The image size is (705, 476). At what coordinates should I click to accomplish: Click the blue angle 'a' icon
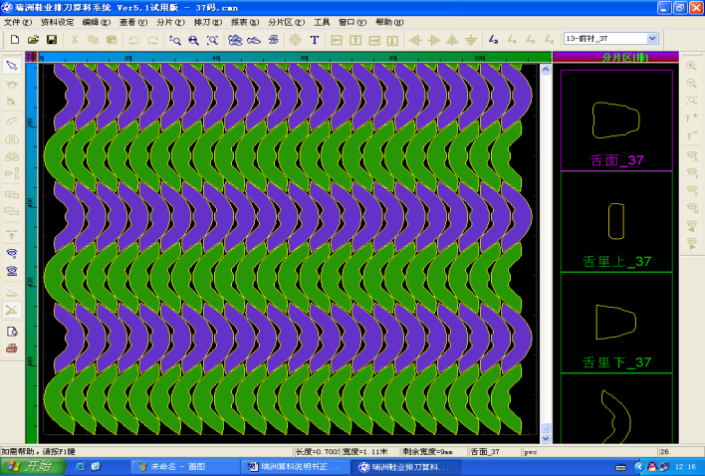(x=493, y=40)
